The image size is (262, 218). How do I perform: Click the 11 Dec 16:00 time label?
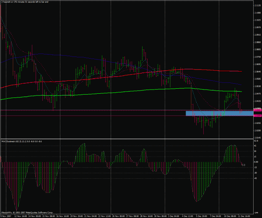[x=244, y=216]
